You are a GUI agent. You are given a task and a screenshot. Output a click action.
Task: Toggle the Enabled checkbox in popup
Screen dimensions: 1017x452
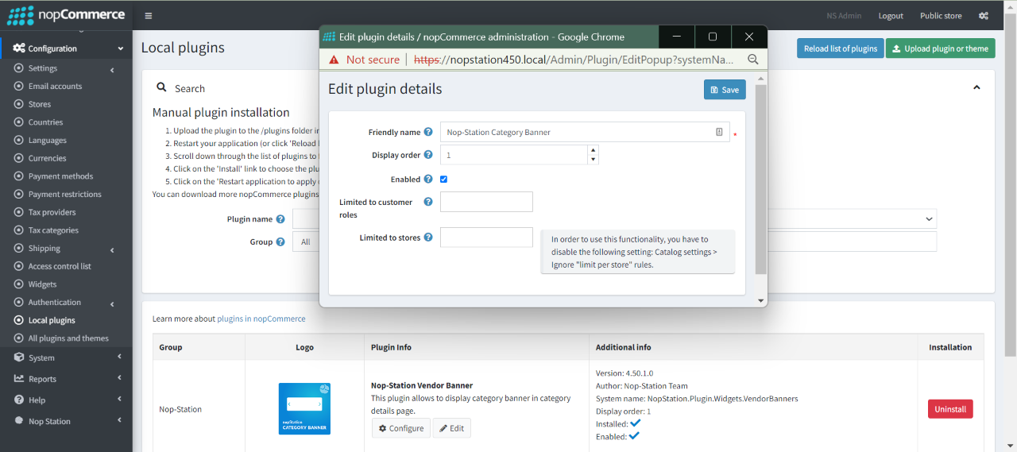click(443, 180)
